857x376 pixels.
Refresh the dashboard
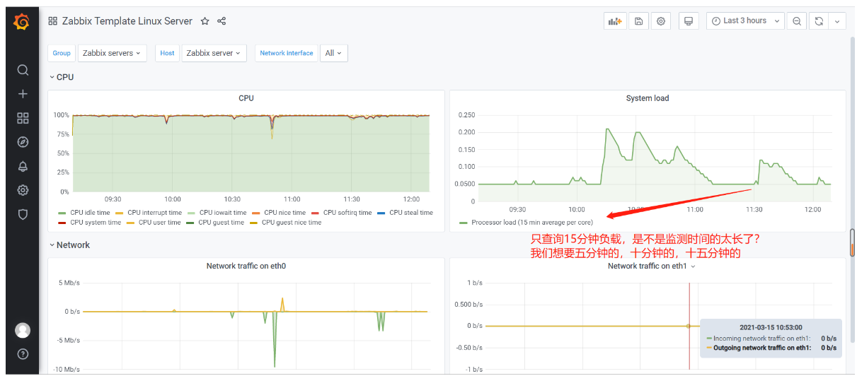(x=819, y=21)
